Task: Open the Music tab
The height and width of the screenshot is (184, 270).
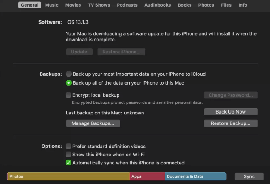Action: click(x=52, y=5)
